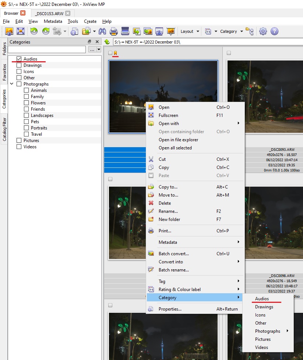This screenshot has width=303, height=360.
Task: Click the file properties info icon
Action: (74, 31)
